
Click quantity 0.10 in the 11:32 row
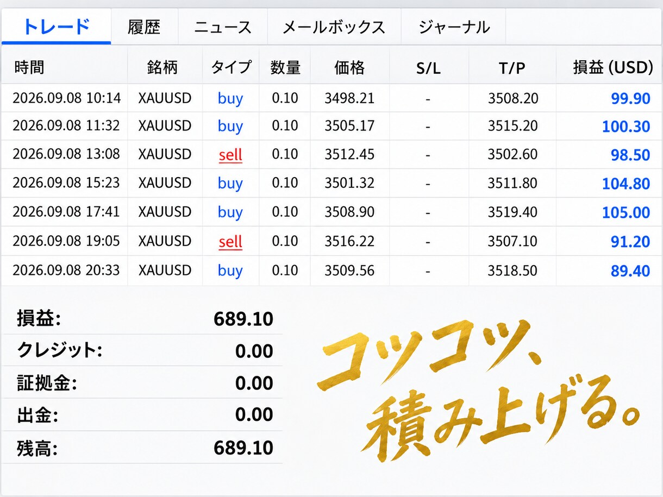[285, 127]
